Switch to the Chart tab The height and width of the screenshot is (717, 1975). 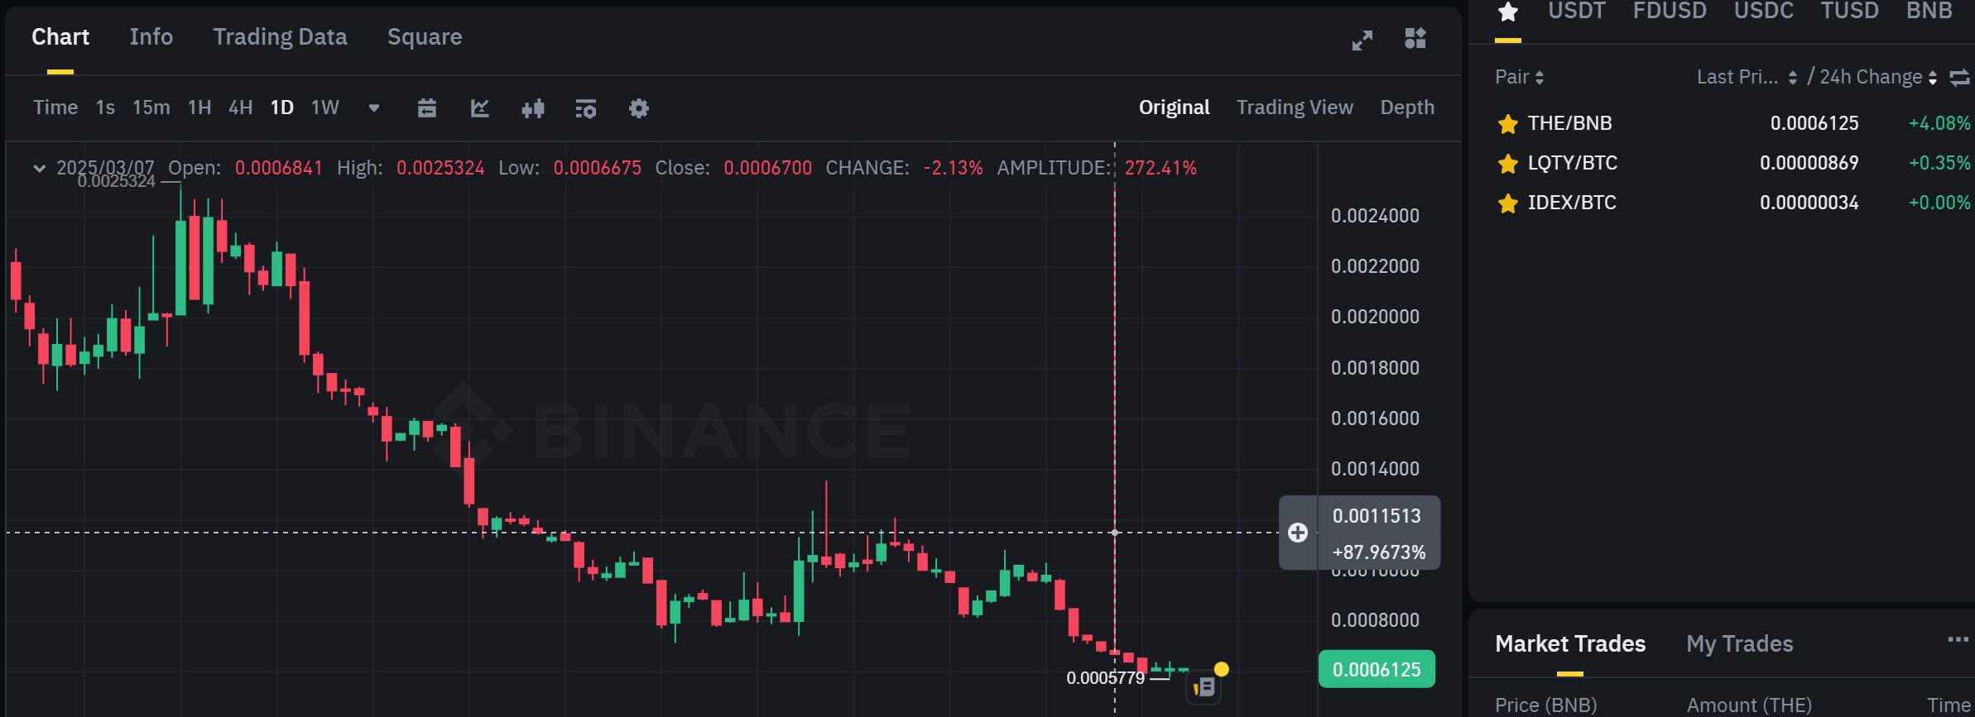pos(60,37)
